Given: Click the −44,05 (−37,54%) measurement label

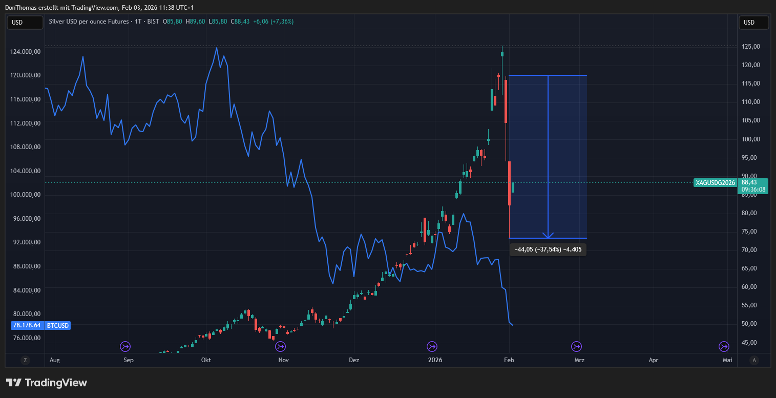Looking at the screenshot, I should [x=548, y=250].
